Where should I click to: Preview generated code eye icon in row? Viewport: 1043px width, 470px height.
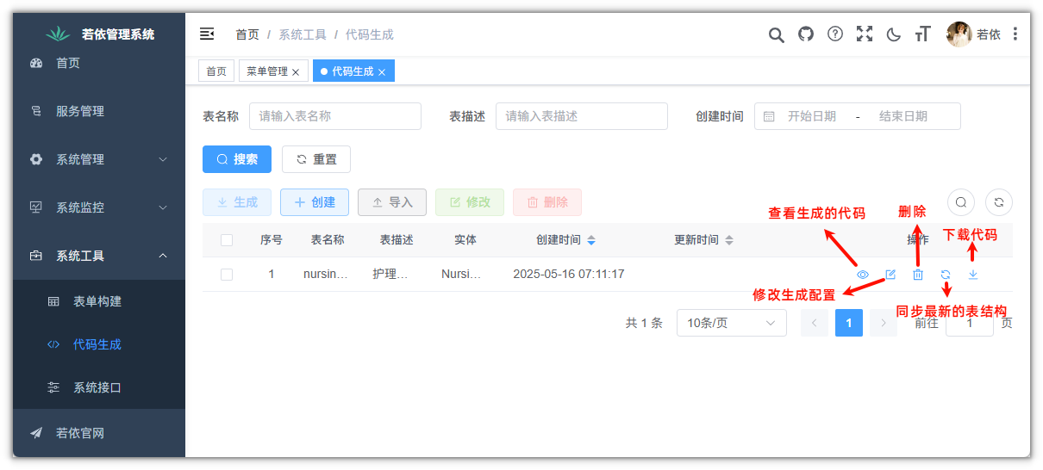coord(863,275)
